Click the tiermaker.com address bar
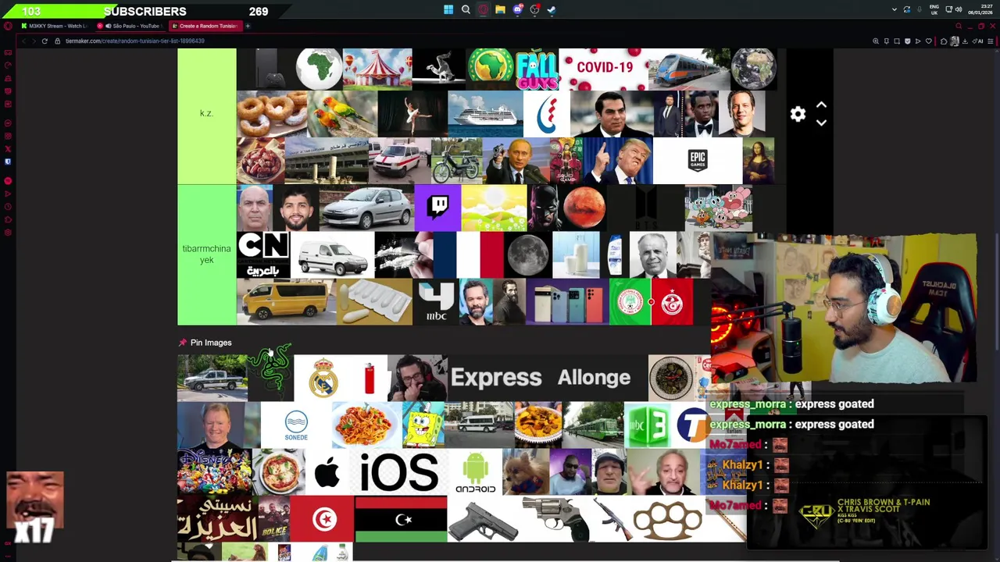 [135, 41]
